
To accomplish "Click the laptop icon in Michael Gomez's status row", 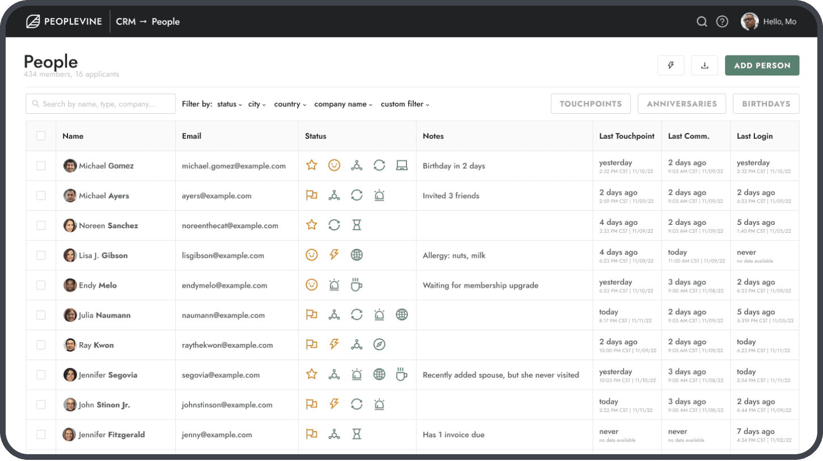I will pyautogui.click(x=402, y=165).
